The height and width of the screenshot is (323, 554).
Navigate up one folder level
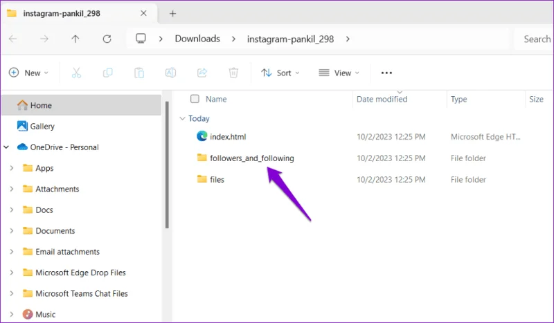coord(75,39)
